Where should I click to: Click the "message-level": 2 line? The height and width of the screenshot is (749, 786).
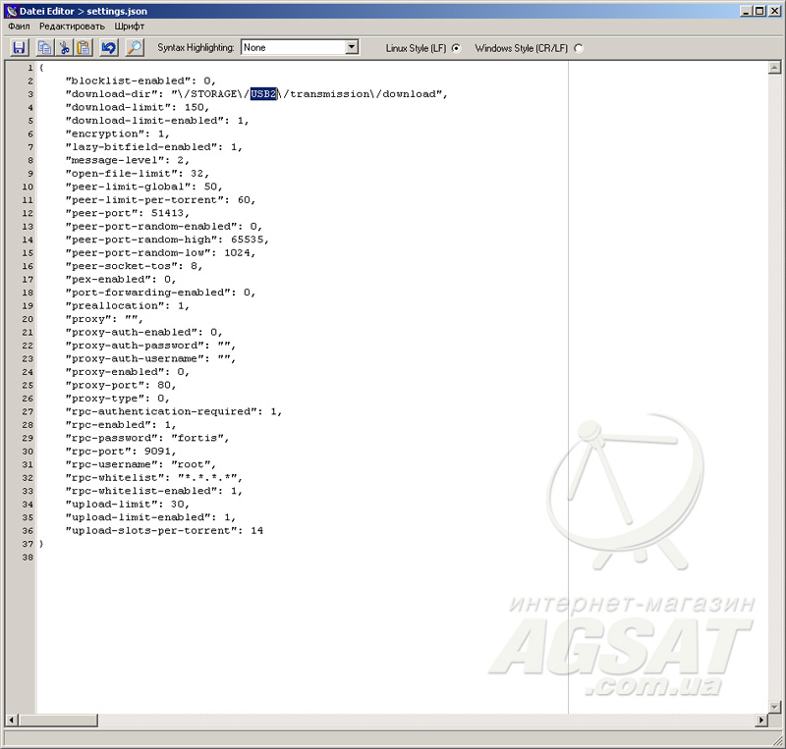(x=128, y=160)
